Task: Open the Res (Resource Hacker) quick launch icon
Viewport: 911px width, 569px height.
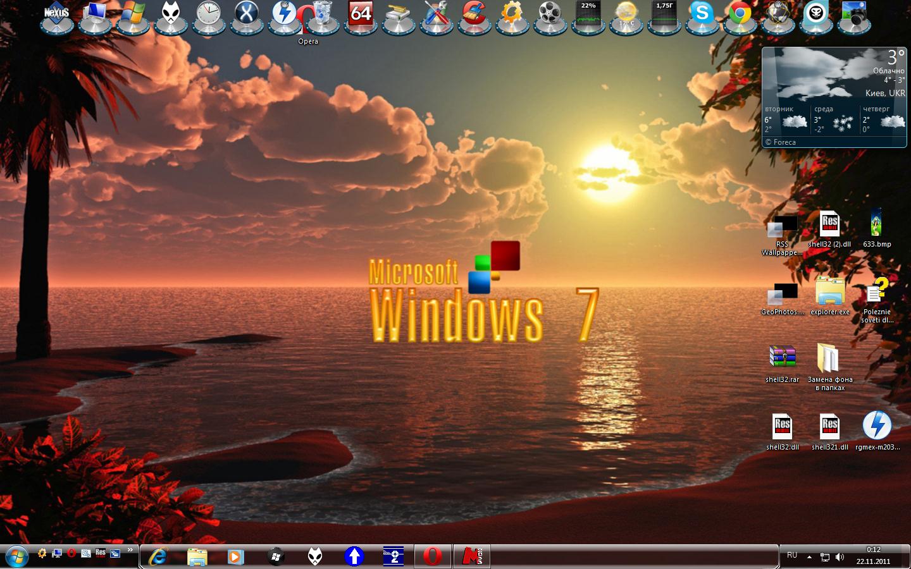Action: [x=101, y=553]
